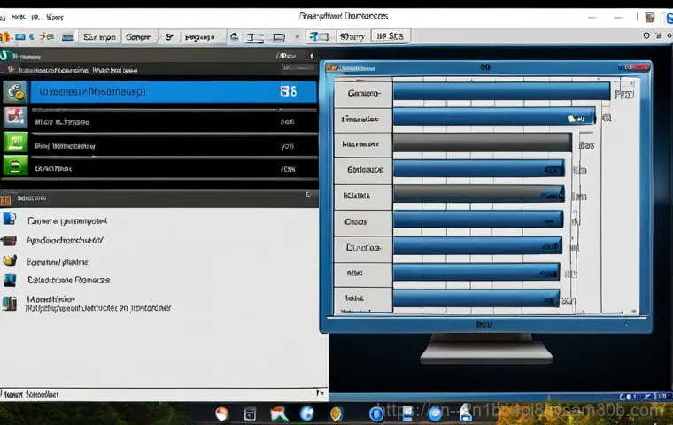The width and height of the screenshot is (673, 425).
Task: Expand the dark section header above the lower list
Action: [159, 199]
